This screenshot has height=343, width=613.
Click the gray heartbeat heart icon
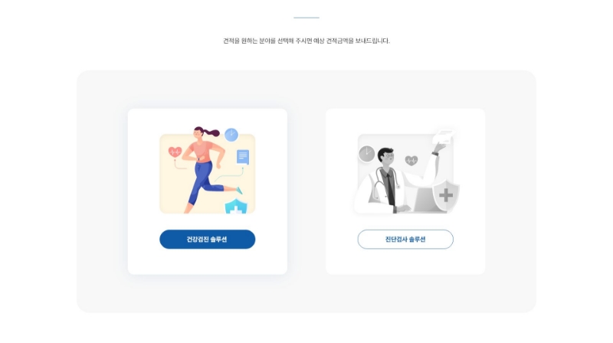click(411, 160)
